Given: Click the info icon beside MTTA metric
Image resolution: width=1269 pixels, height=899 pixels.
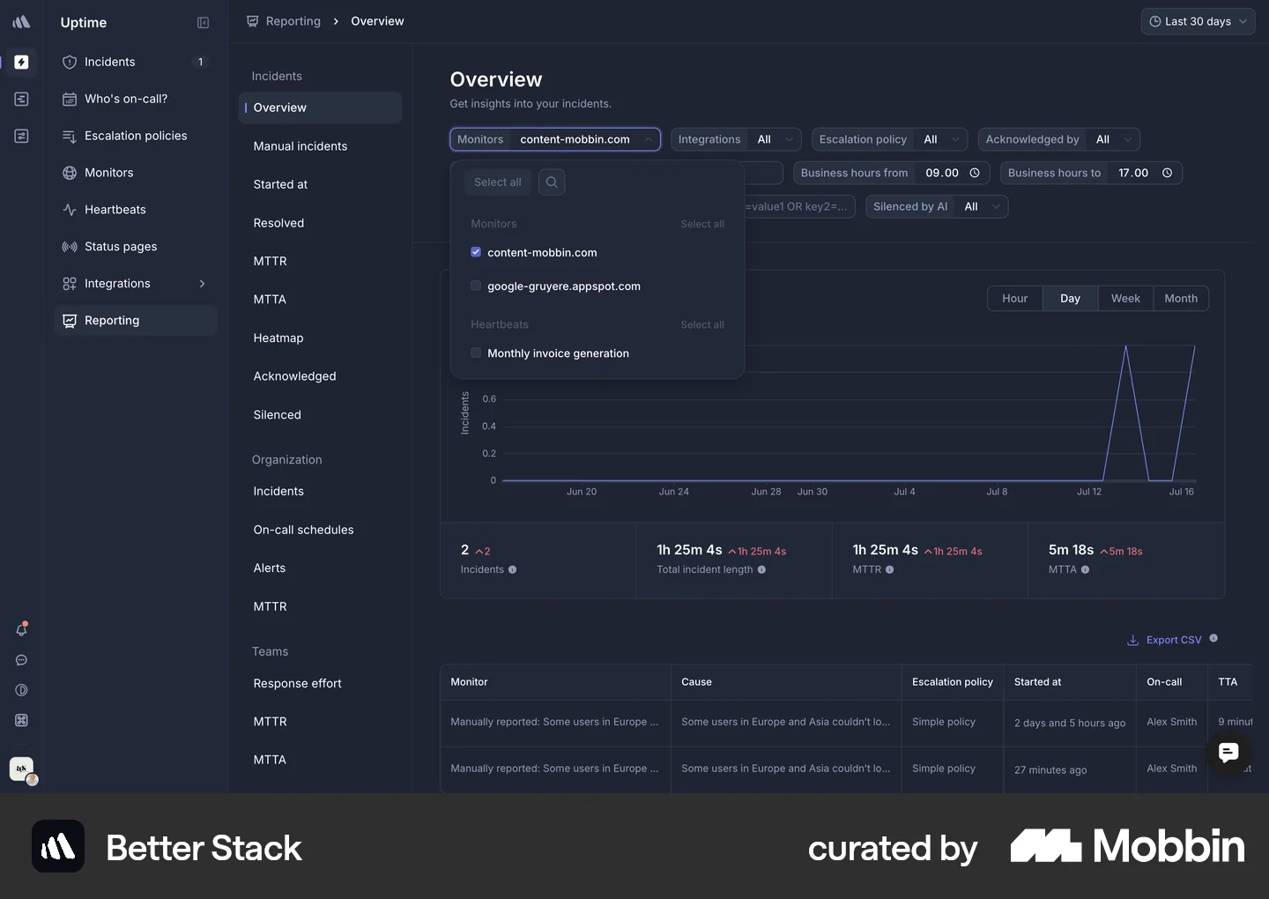Looking at the screenshot, I should [x=1086, y=569].
